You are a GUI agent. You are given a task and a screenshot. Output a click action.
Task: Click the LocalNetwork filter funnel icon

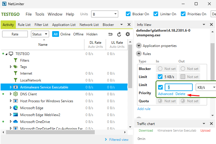point(16,80)
